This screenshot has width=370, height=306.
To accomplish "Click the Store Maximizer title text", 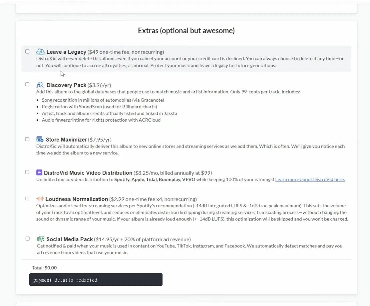I will click(x=66, y=140).
